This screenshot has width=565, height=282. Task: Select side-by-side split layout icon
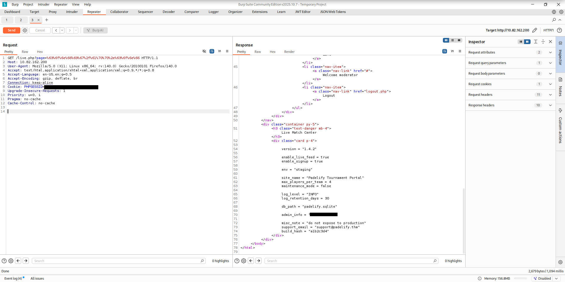point(446,40)
